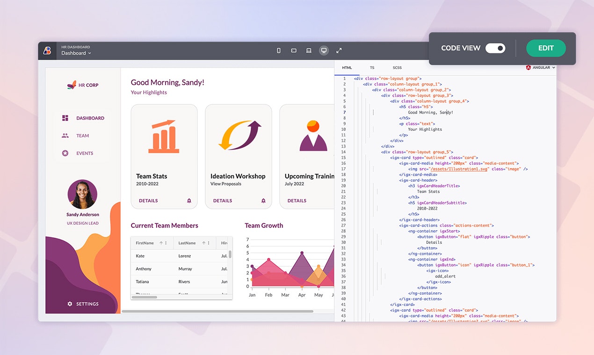
Task: Click the Angular logo icon
Action: (528, 68)
